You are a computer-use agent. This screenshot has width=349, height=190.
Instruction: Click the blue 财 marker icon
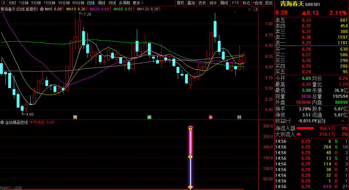pyautogui.click(x=239, y=117)
